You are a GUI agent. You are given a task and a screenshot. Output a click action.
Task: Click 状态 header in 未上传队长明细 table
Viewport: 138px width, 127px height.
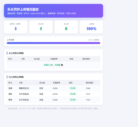(x=71, y=59)
